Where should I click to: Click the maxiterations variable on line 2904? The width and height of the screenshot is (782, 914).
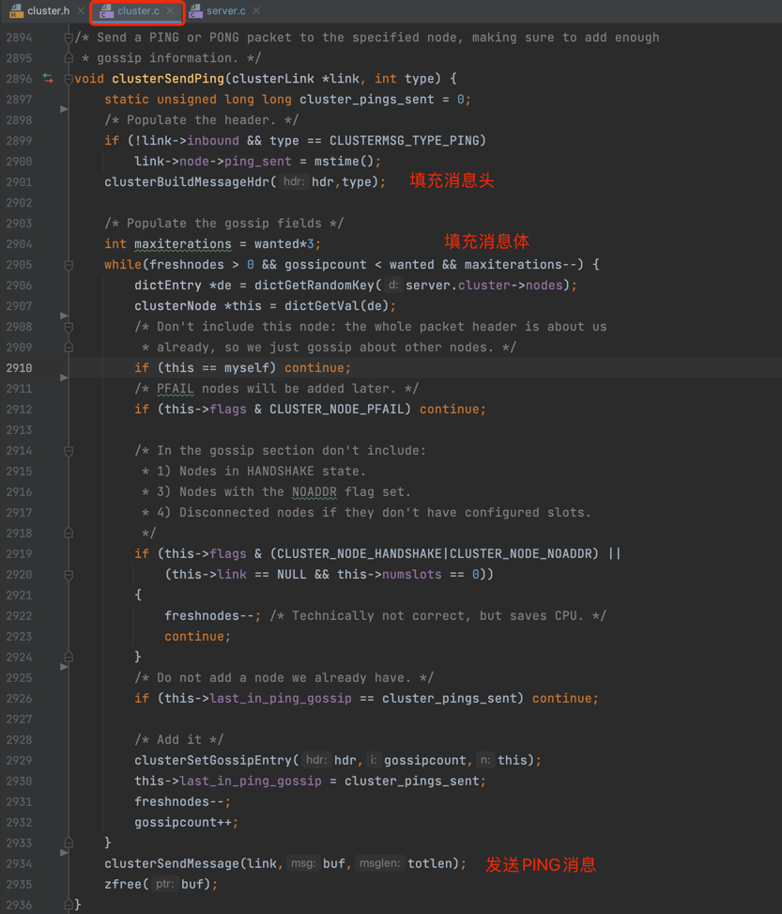(183, 243)
